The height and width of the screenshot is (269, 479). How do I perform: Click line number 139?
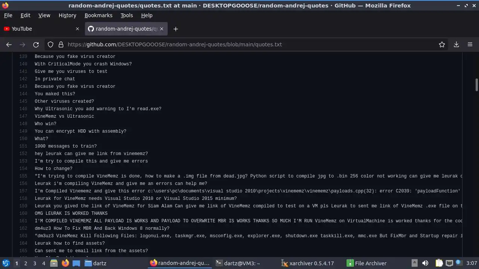pyautogui.click(x=23, y=56)
